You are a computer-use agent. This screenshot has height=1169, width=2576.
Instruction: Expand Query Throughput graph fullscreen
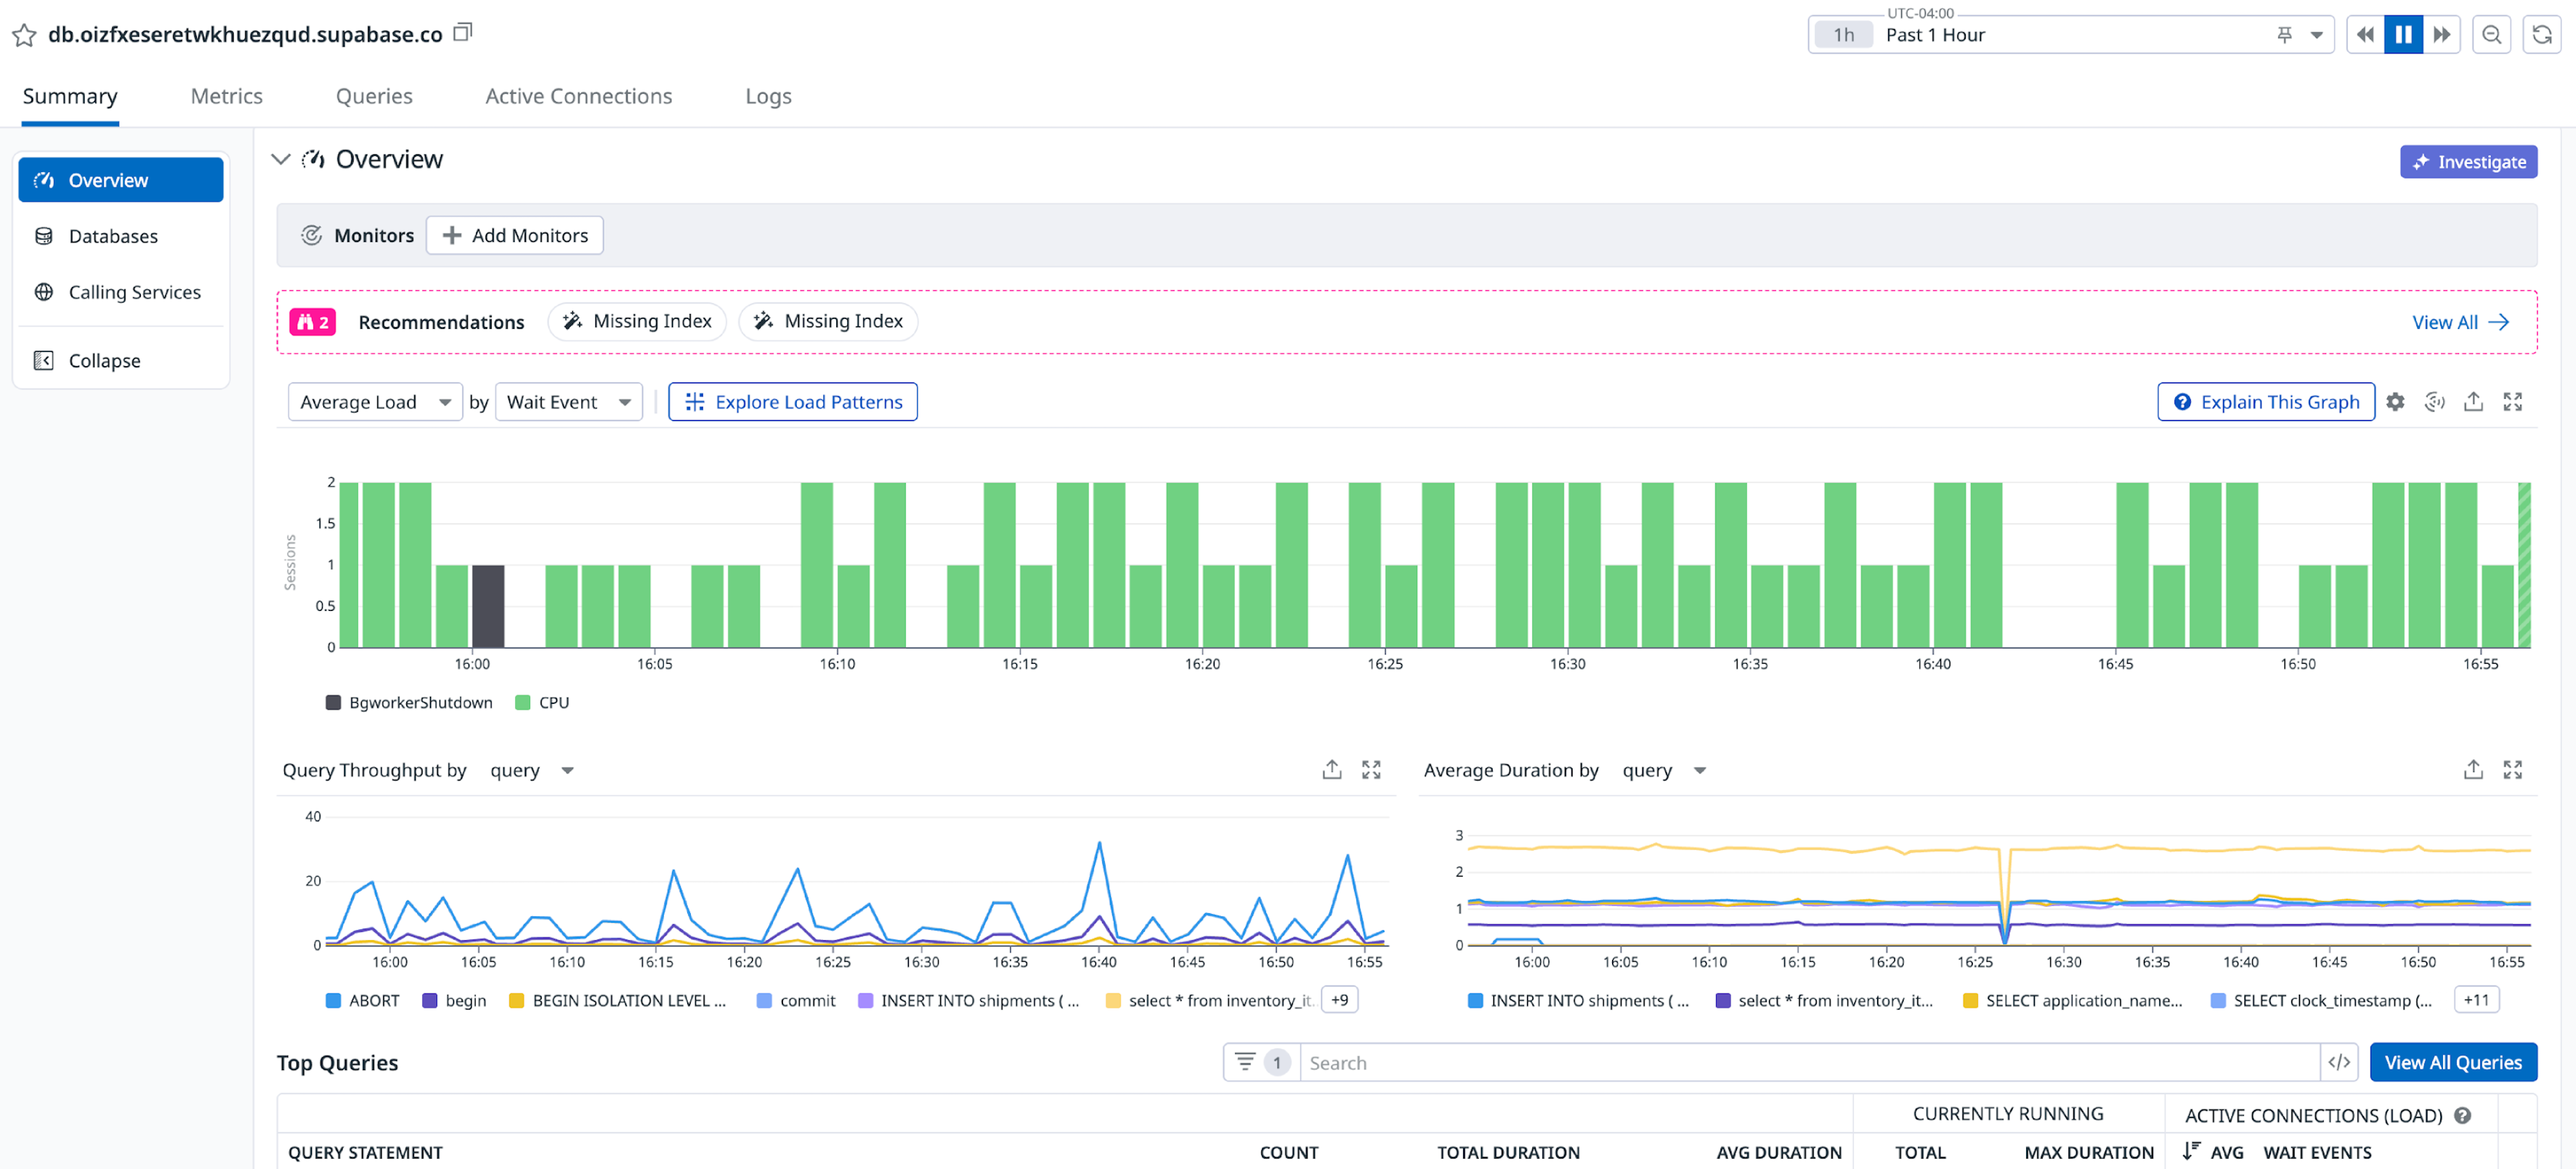point(1371,769)
